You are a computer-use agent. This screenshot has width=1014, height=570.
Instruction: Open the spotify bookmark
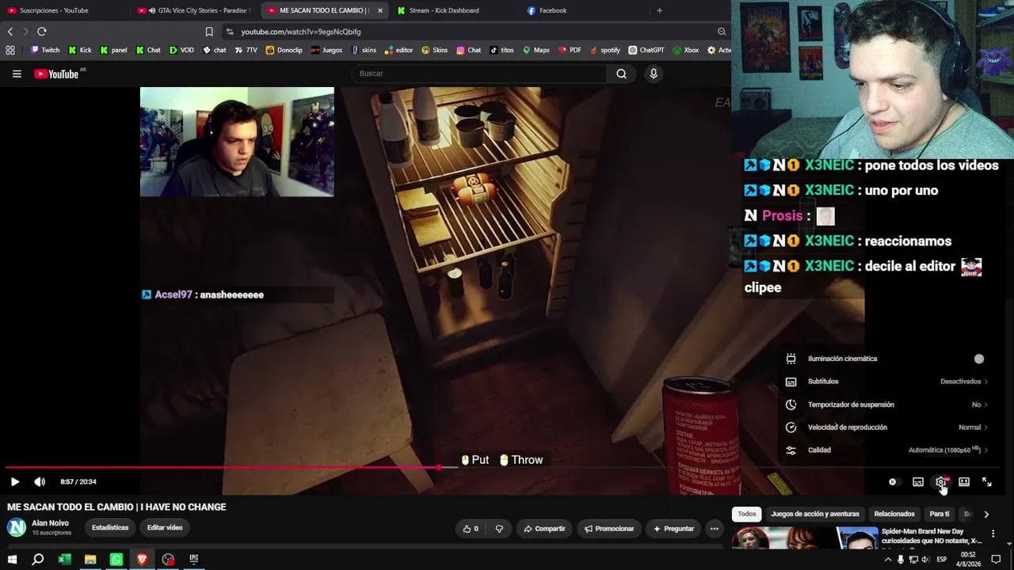604,50
